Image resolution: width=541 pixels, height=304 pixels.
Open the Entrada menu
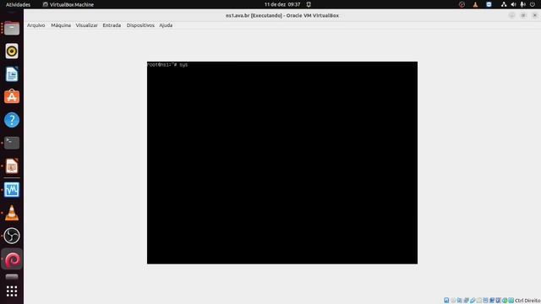tap(112, 25)
